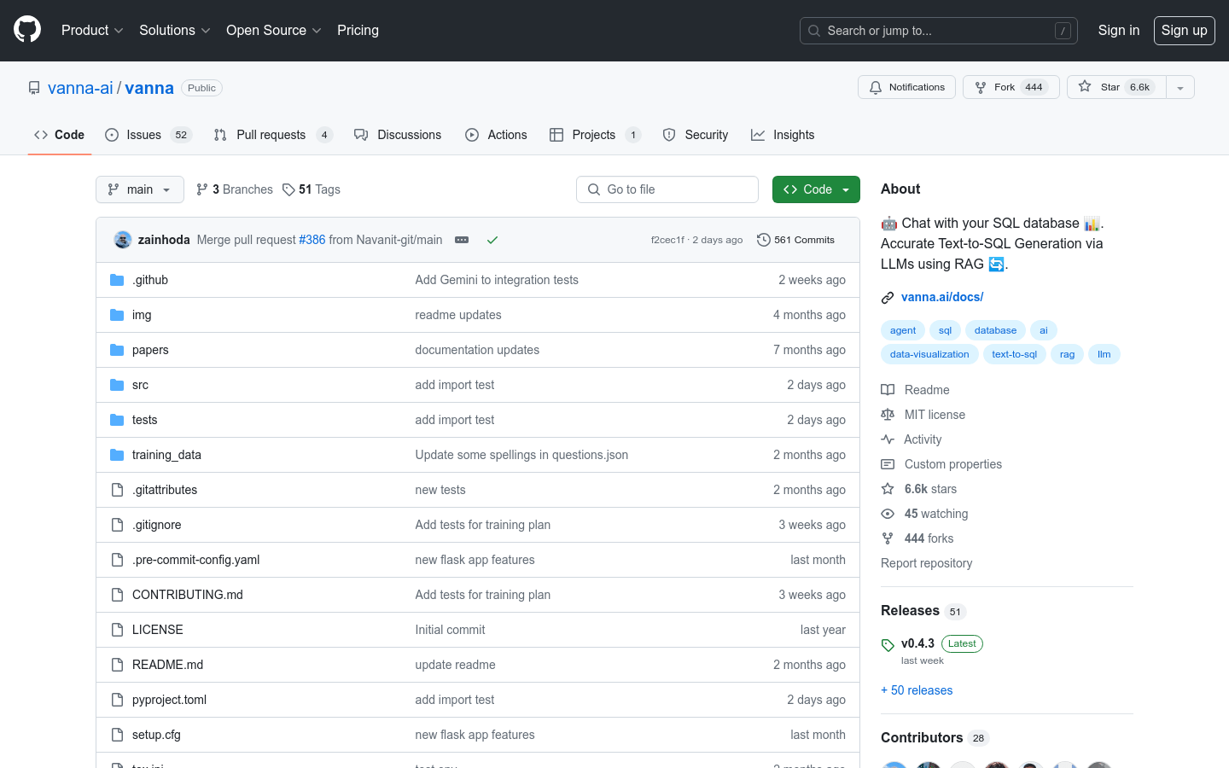Click the Pricing link
This screenshot has height=768, width=1229.
pos(358,30)
